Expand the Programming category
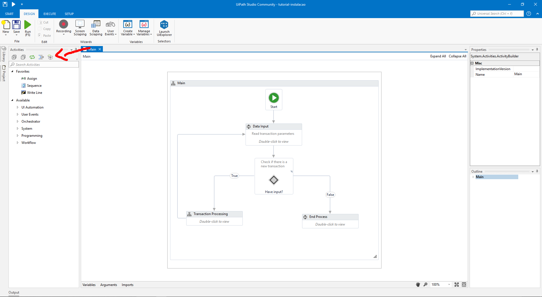This screenshot has height=297, width=542. pos(18,136)
